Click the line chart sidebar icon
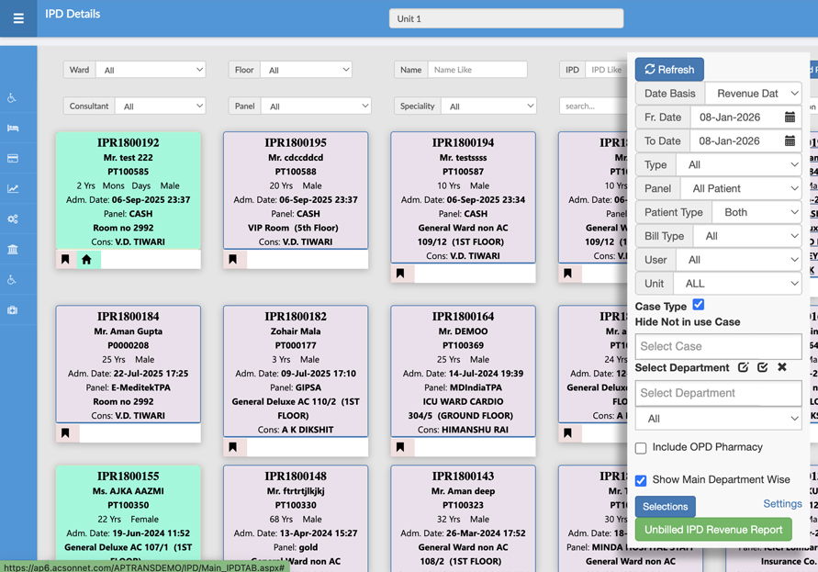The height and width of the screenshot is (572, 818). click(13, 189)
